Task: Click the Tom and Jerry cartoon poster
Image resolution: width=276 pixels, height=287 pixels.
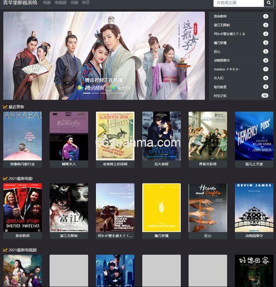Action: [x=115, y=136]
